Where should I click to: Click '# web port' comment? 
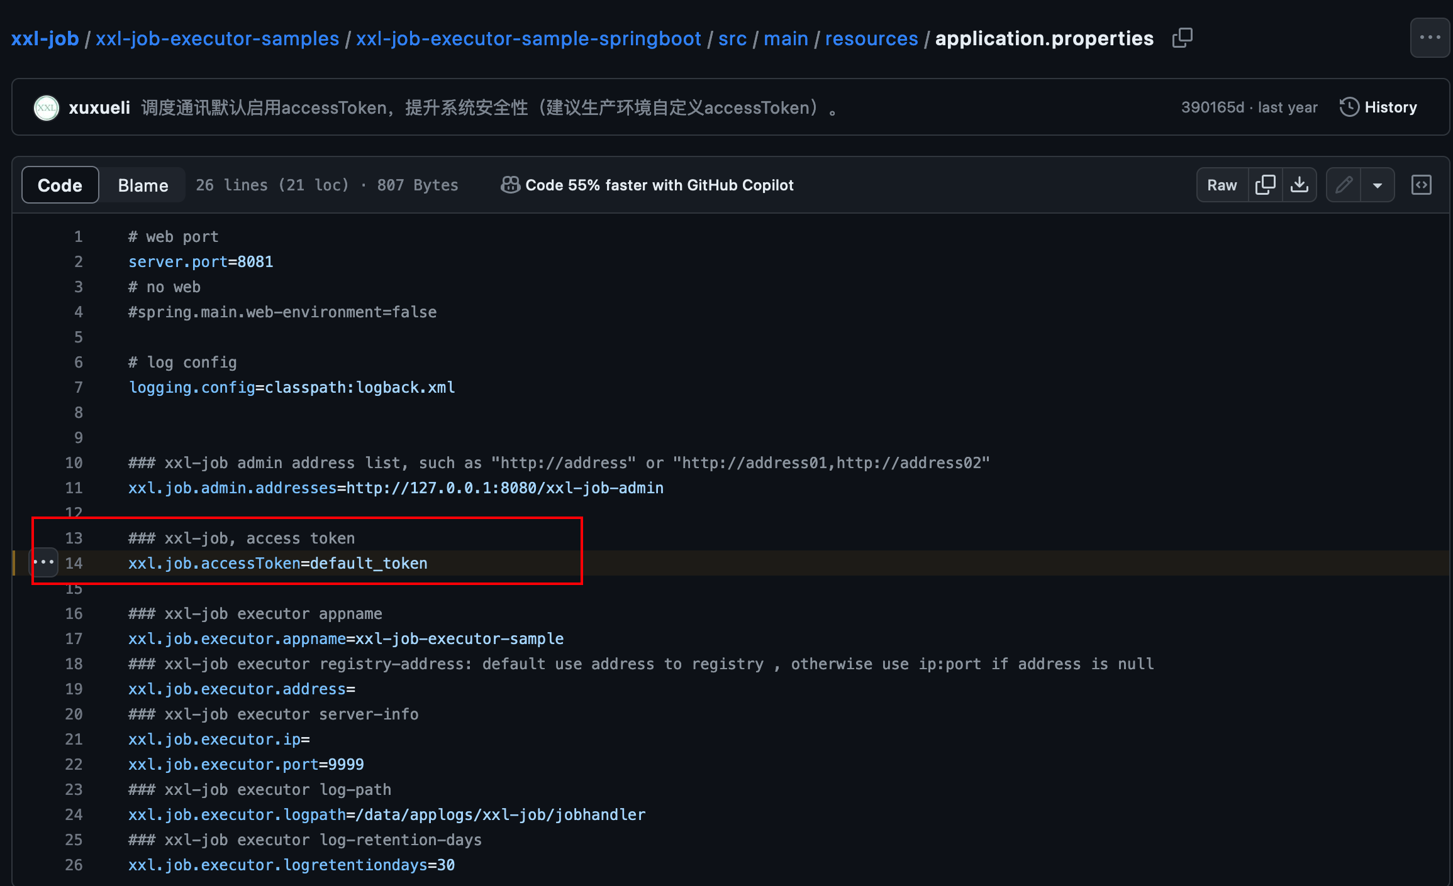pos(174,237)
